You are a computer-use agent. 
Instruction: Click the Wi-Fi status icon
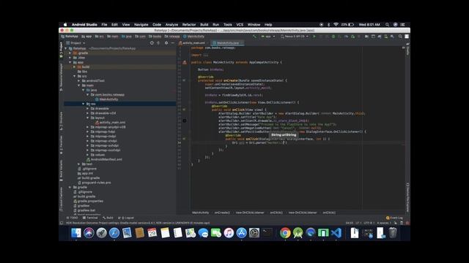[336, 25]
